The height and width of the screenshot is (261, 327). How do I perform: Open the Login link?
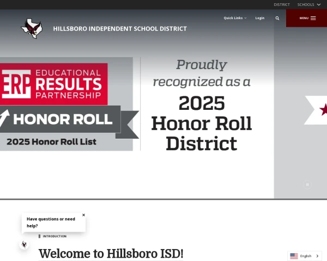pos(260,18)
